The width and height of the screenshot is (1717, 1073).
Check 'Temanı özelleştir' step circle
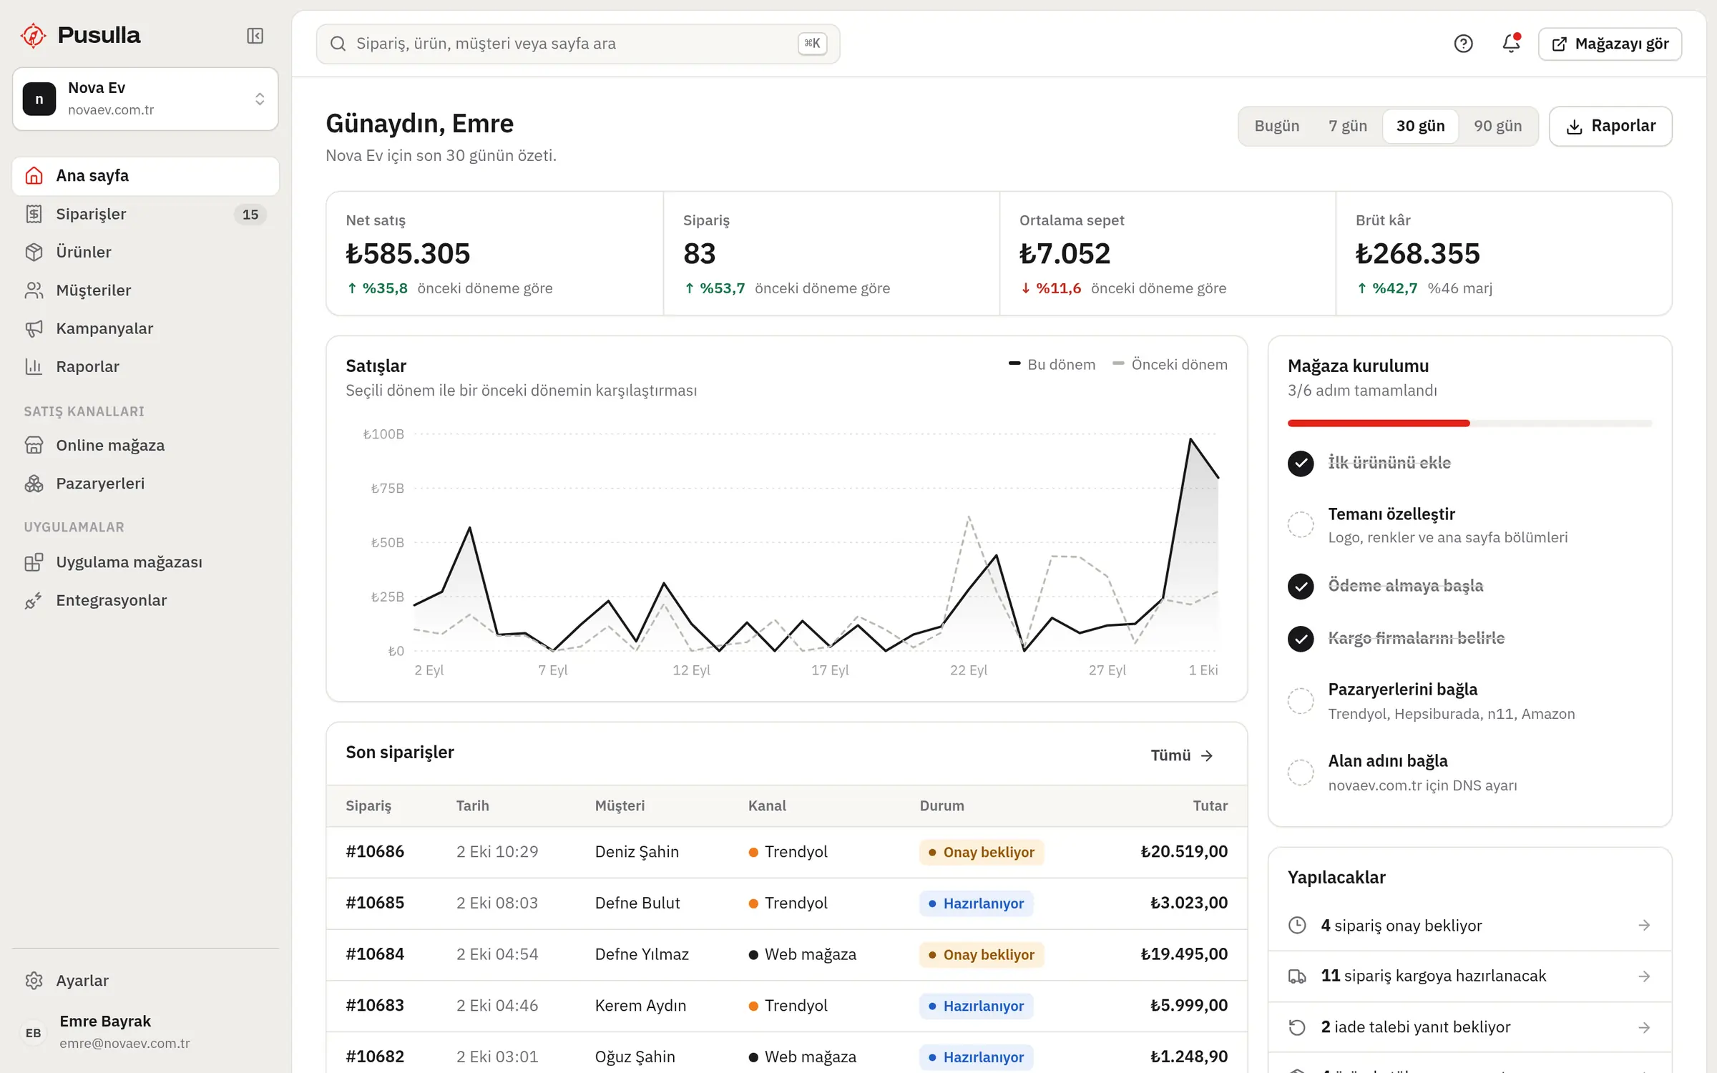click(1301, 524)
